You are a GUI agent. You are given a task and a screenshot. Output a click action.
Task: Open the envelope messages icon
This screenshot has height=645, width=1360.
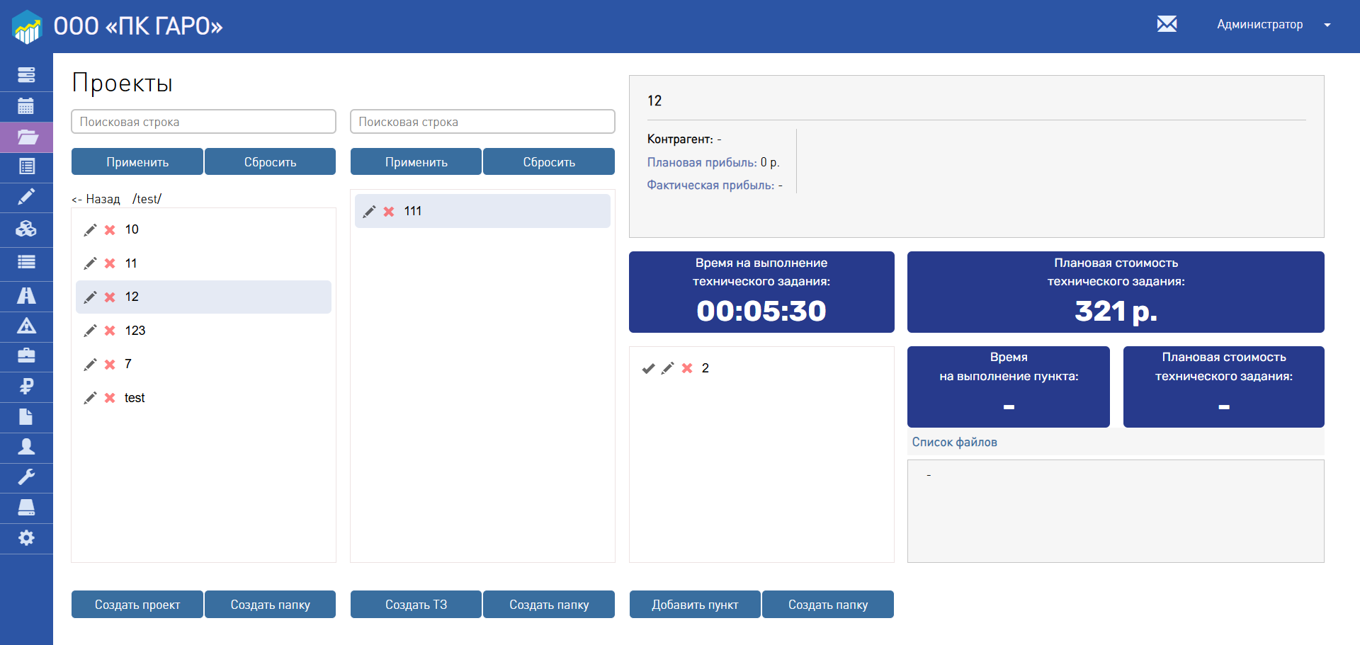click(1167, 24)
